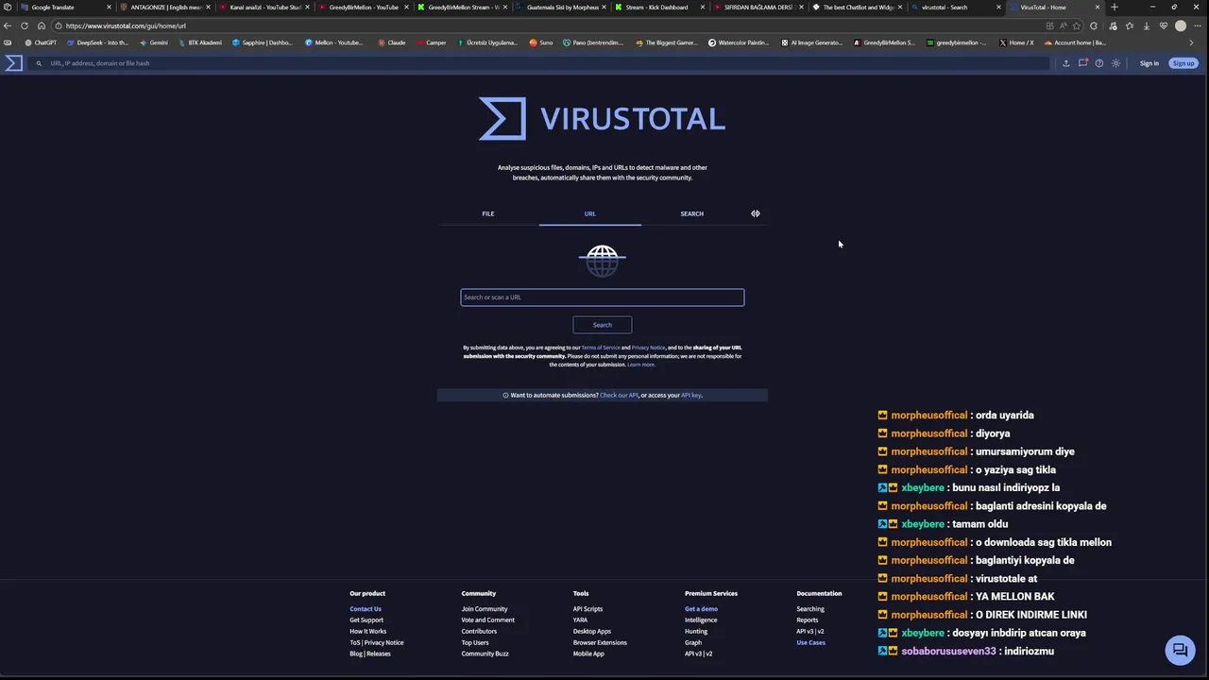Open the browser settings and more menu
The height and width of the screenshot is (680, 1209).
click(1198, 25)
